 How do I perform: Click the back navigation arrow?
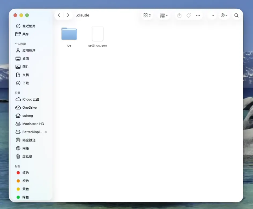(59, 15)
